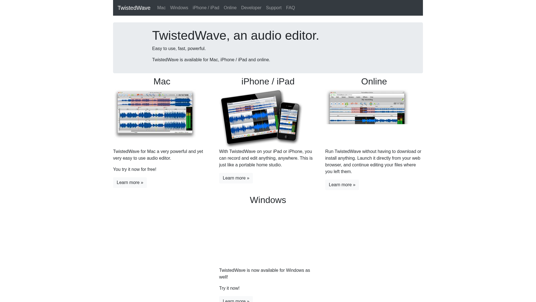536x302 pixels.
Task: Click the redo arrow icon in the Online toolbar
Action: click(356, 104)
